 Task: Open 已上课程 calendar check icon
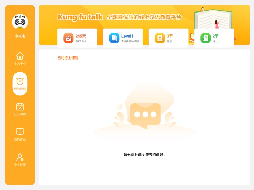[20, 107]
